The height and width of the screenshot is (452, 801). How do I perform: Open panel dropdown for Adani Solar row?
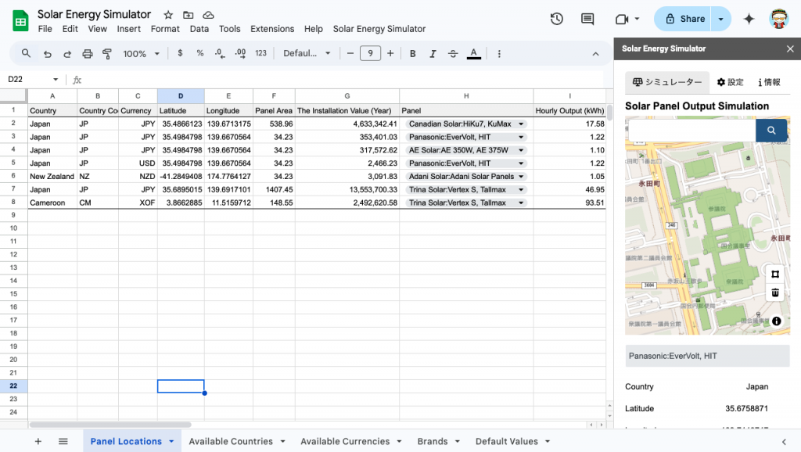pos(521,177)
